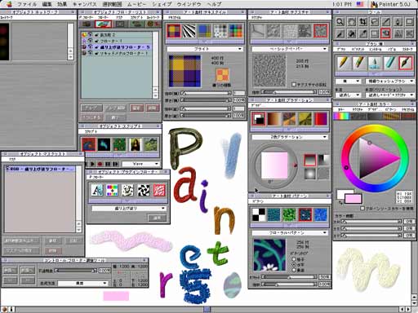Click the script Play button
The image size is (418, 313).
click(x=92, y=164)
